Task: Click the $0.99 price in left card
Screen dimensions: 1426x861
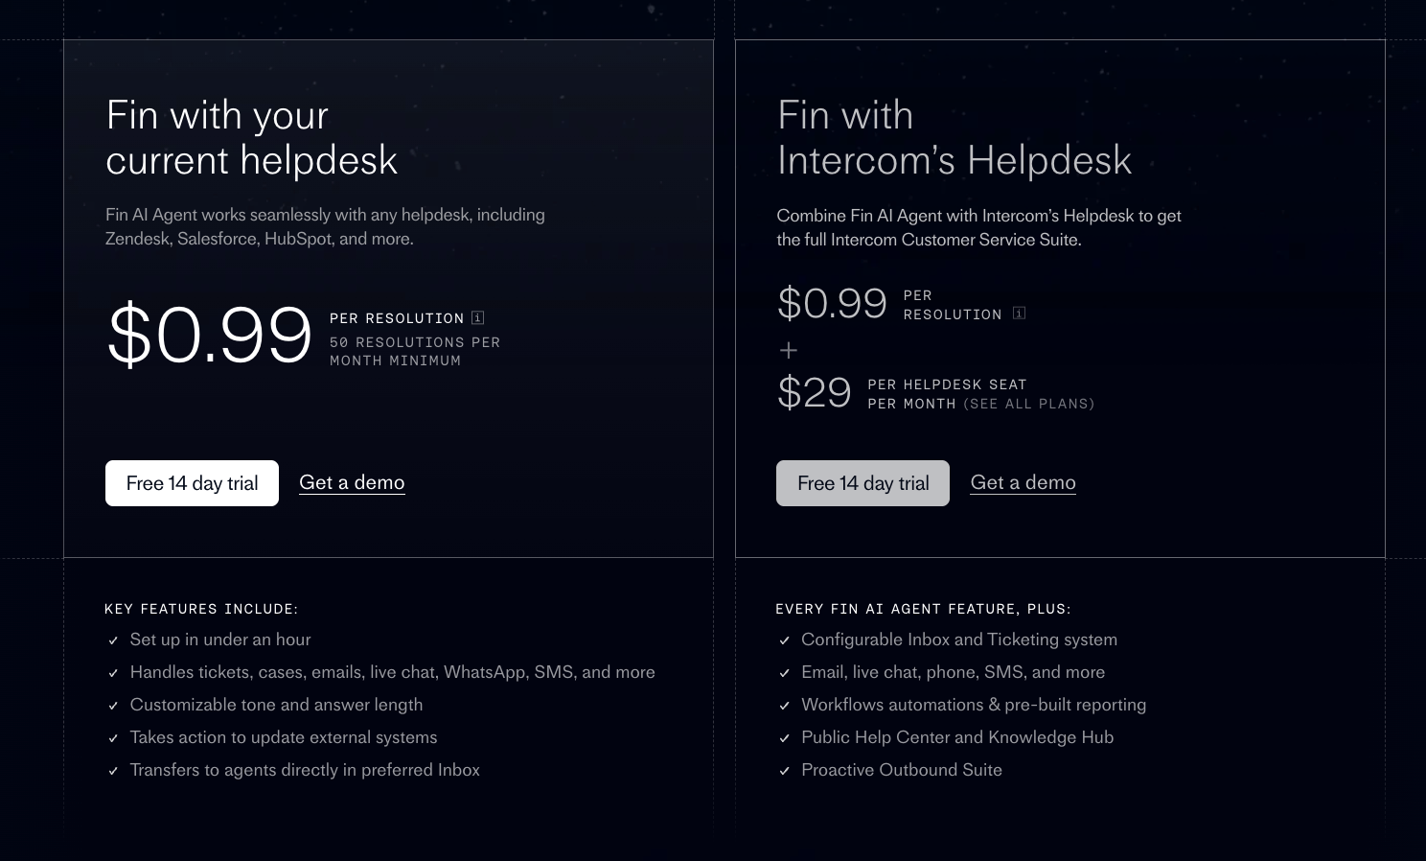Action: [x=210, y=335]
